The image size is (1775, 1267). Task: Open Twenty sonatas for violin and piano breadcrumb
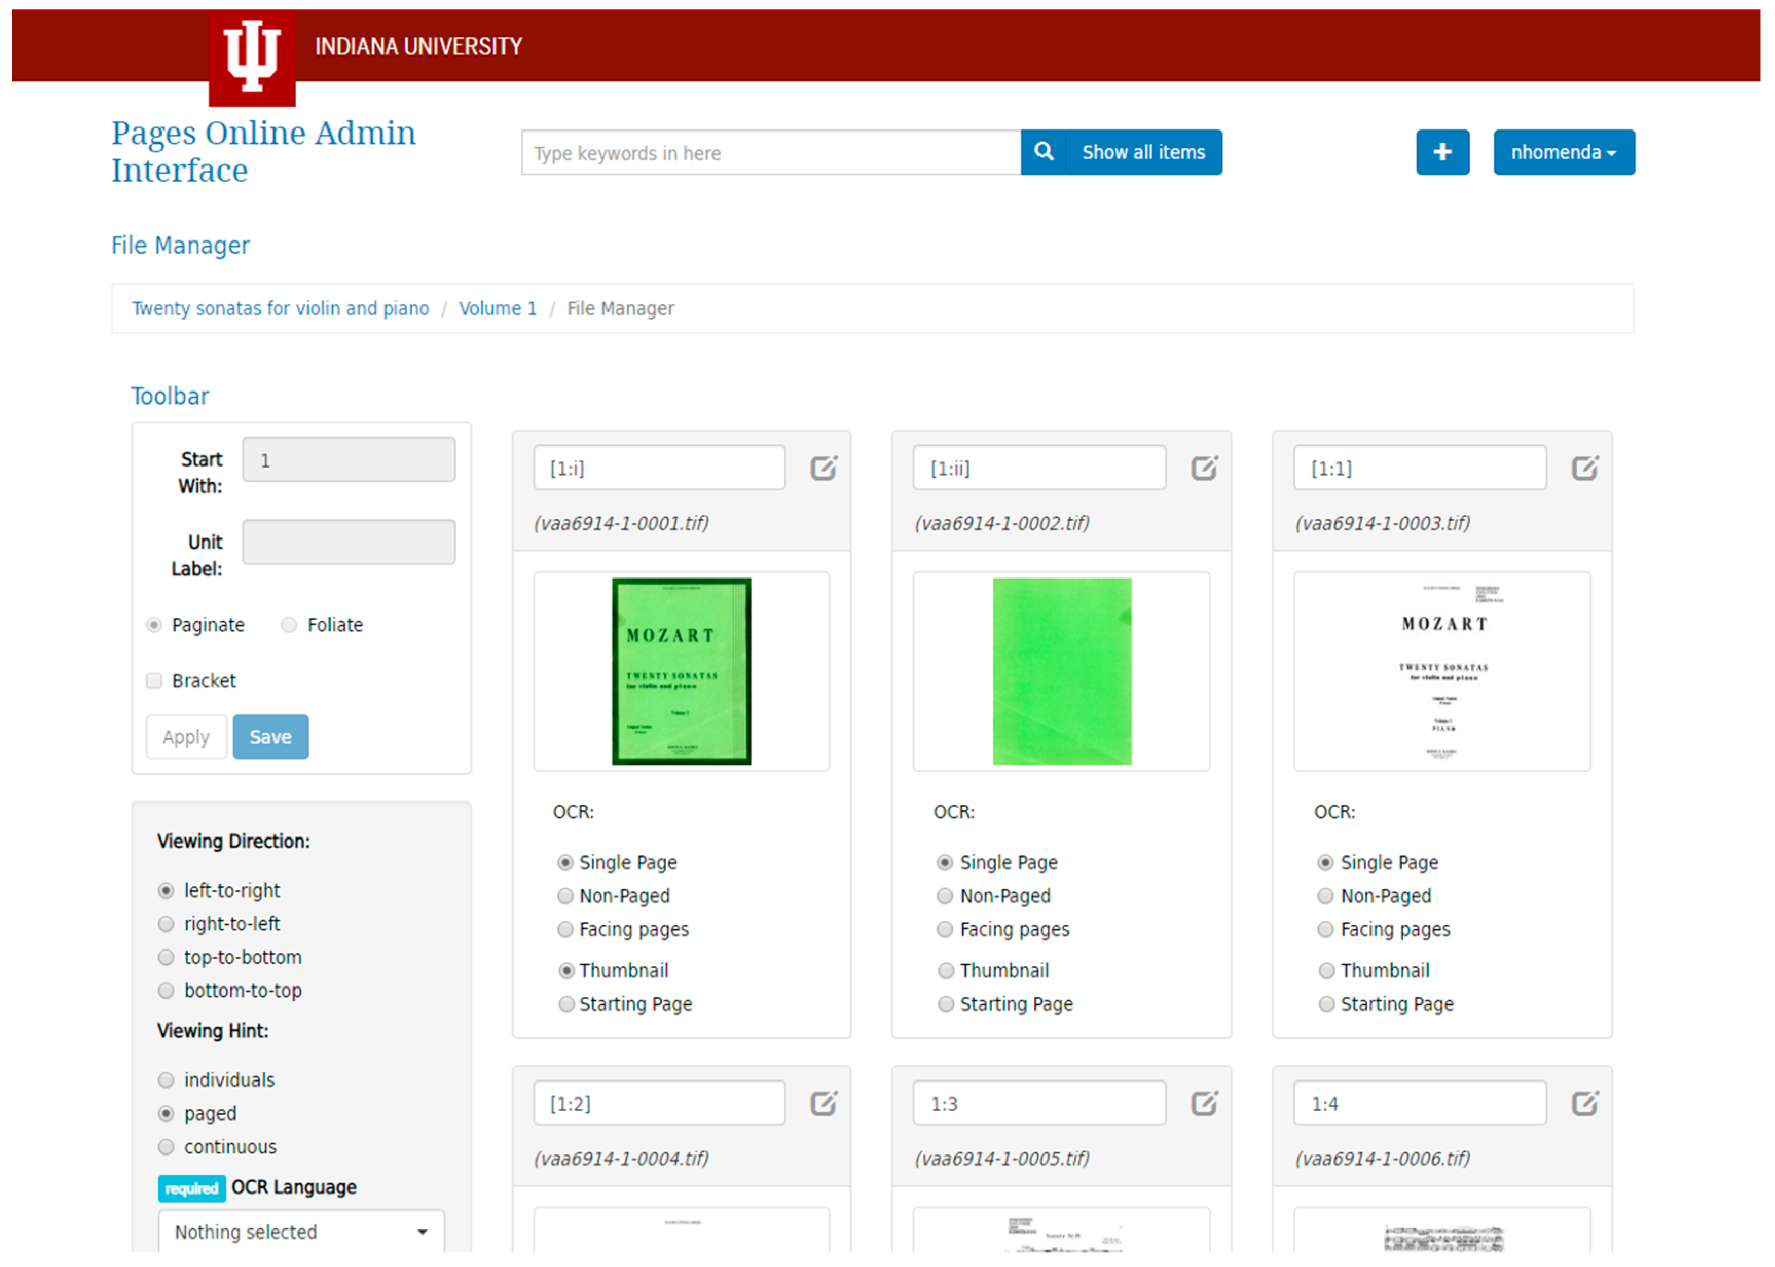pos(280,308)
